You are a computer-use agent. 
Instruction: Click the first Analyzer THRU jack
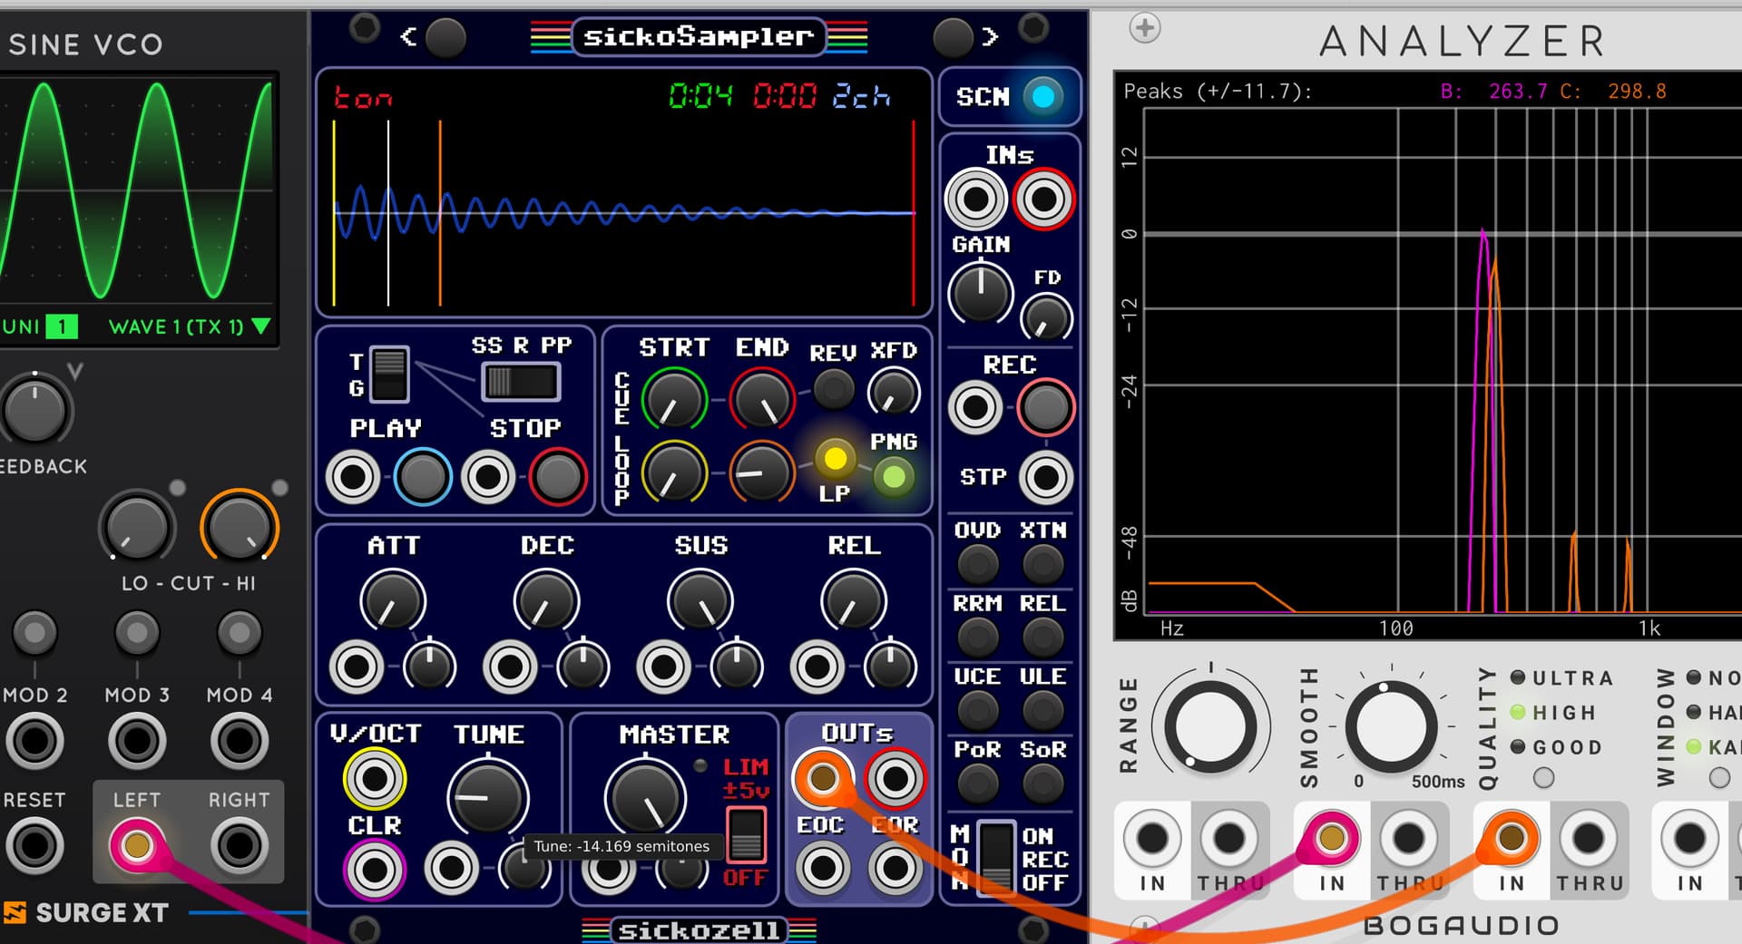[x=1229, y=840]
